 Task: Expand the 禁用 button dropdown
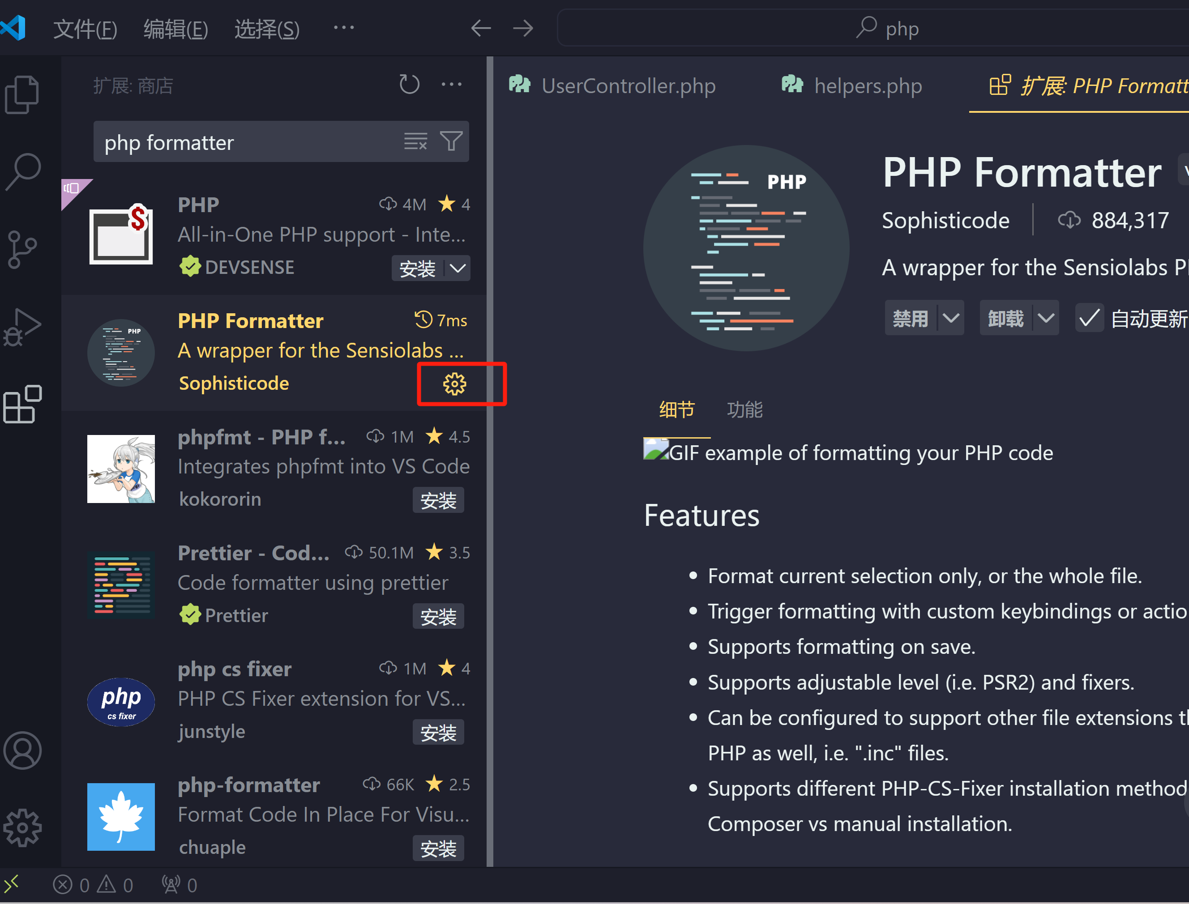coord(950,317)
